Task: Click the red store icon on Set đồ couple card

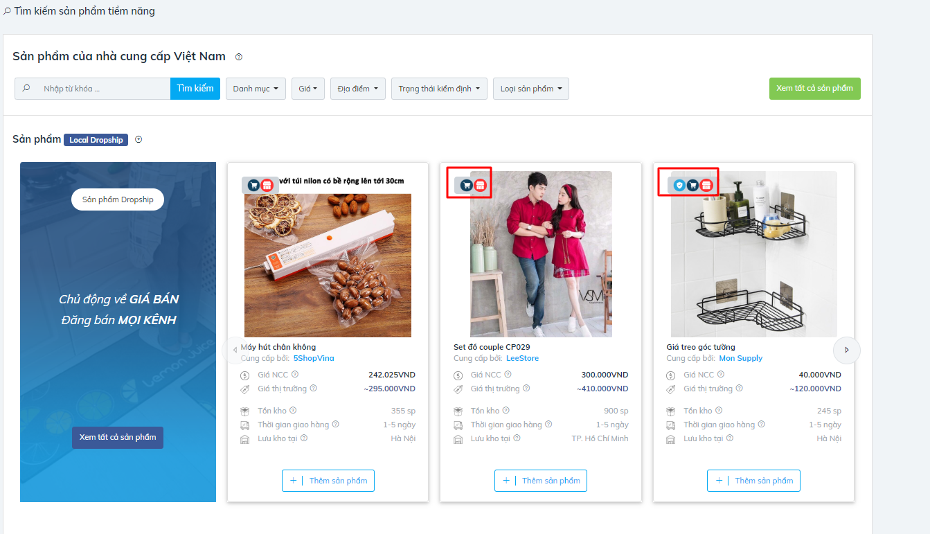Action: (x=480, y=185)
